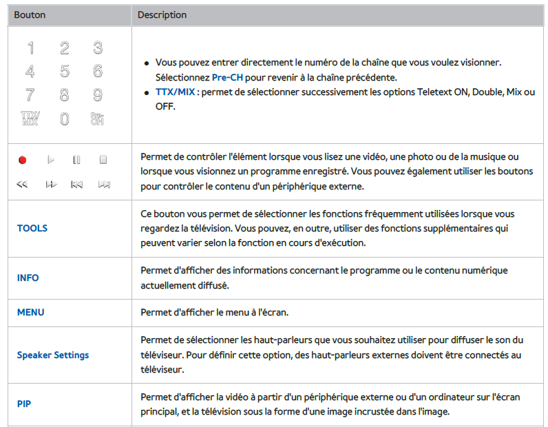Click the playback description starting 'Permet de contrôler l'élément'
This screenshot has width=548, height=427.
[337, 171]
